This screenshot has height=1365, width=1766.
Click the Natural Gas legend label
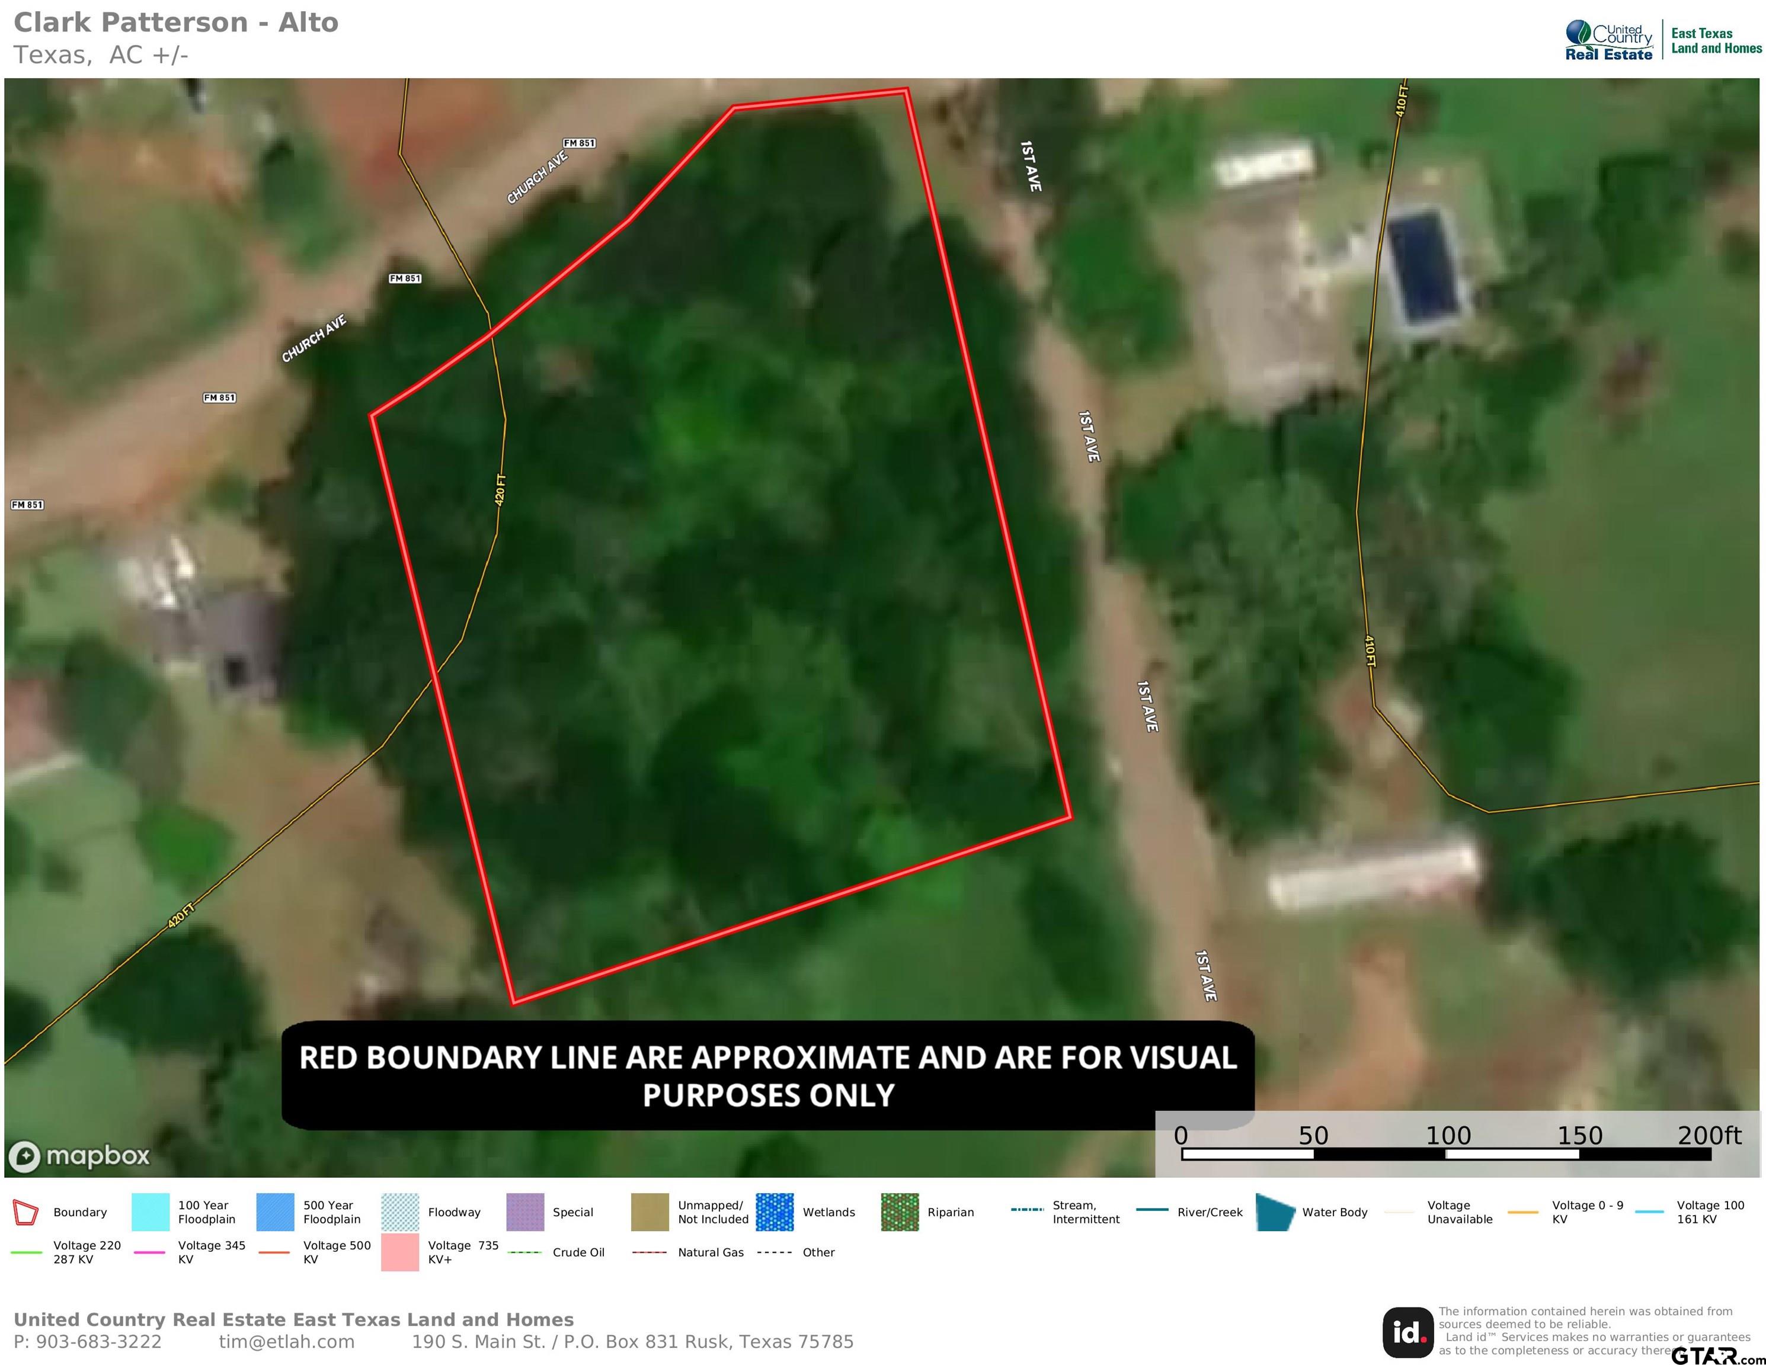711,1252
